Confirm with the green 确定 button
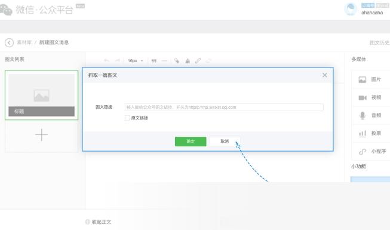This screenshot has height=230, width=390. [191, 142]
